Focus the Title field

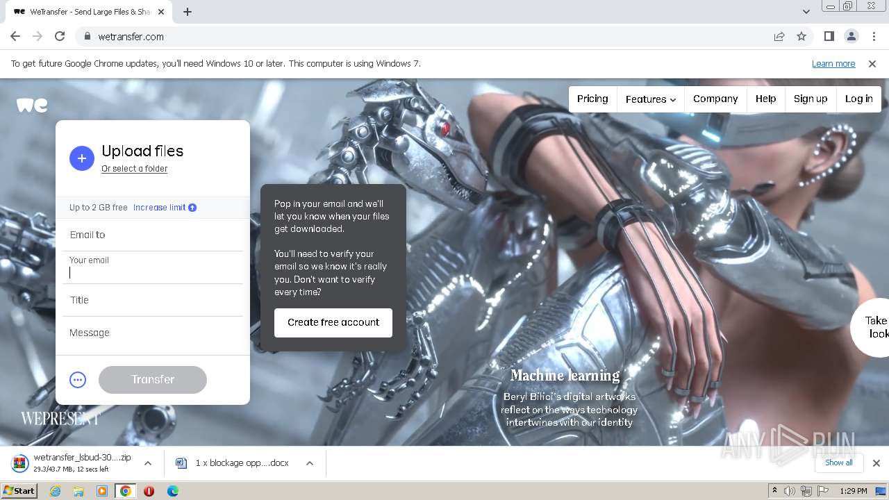(153, 300)
